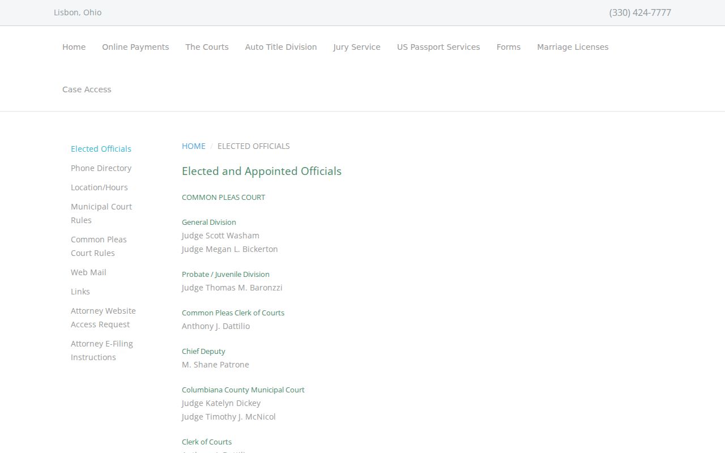The image size is (725, 453).
Task: Open US Passport Services
Action: click(x=438, y=47)
